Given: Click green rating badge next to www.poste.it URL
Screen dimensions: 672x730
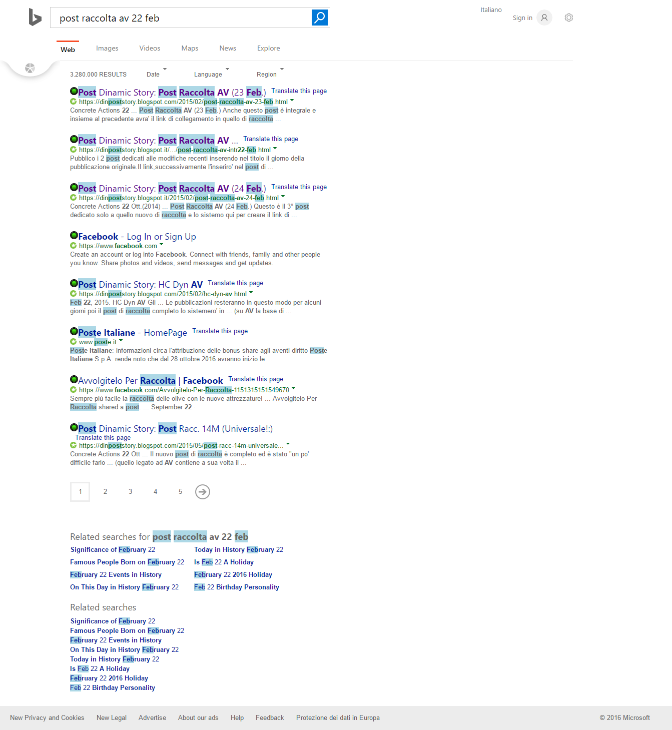Looking at the screenshot, I should [74, 342].
